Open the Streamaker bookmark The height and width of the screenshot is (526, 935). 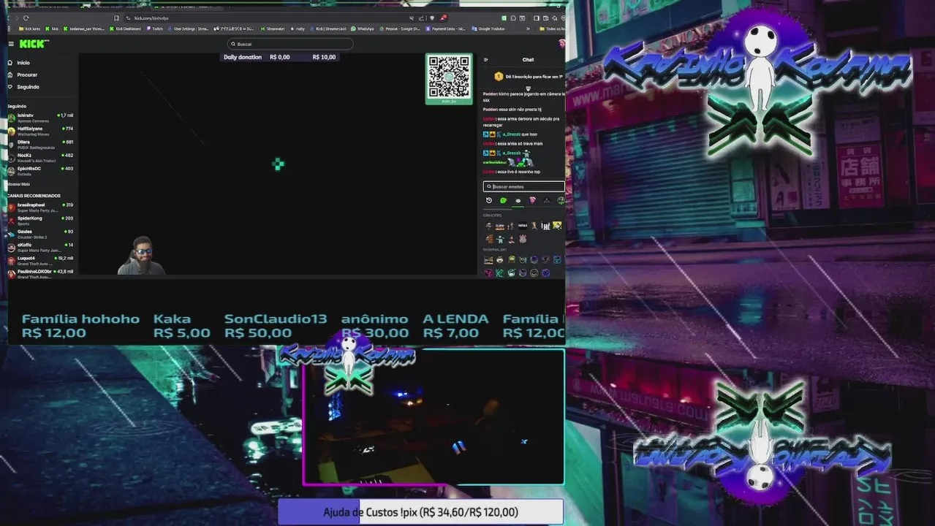coord(273,28)
